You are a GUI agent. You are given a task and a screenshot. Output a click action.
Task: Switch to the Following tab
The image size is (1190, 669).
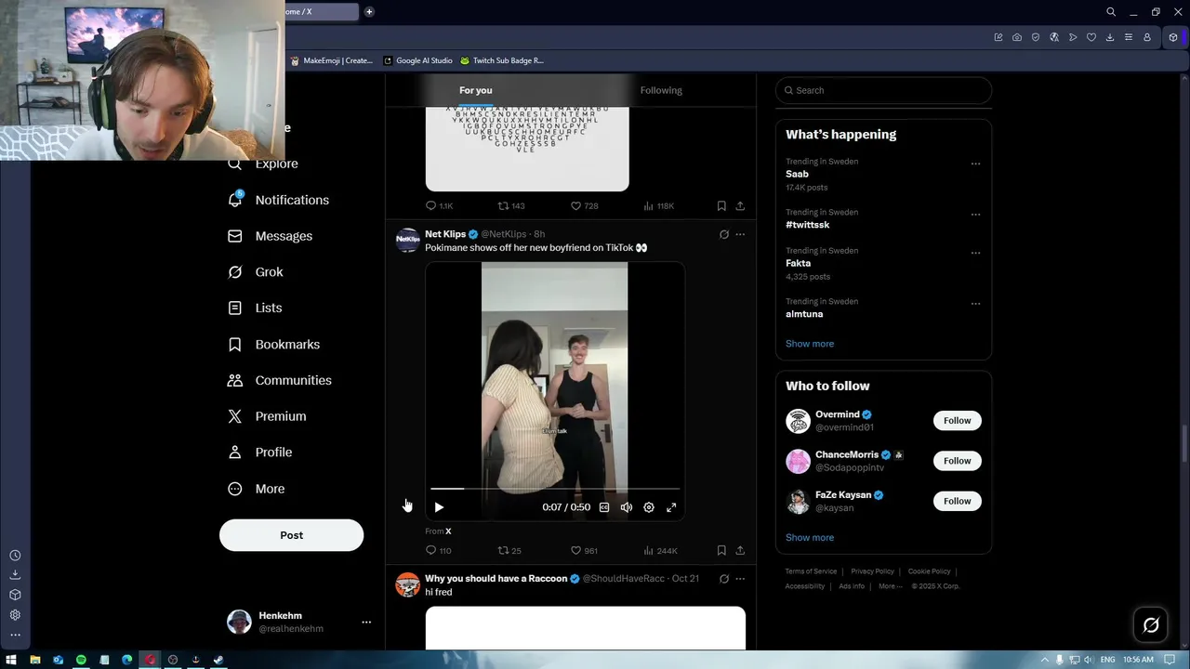point(661,90)
